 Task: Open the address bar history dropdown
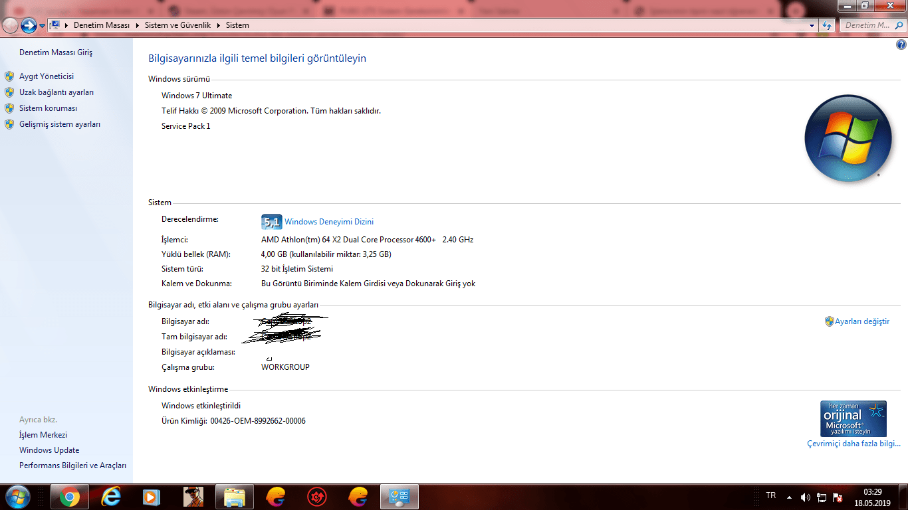pyautogui.click(x=812, y=26)
